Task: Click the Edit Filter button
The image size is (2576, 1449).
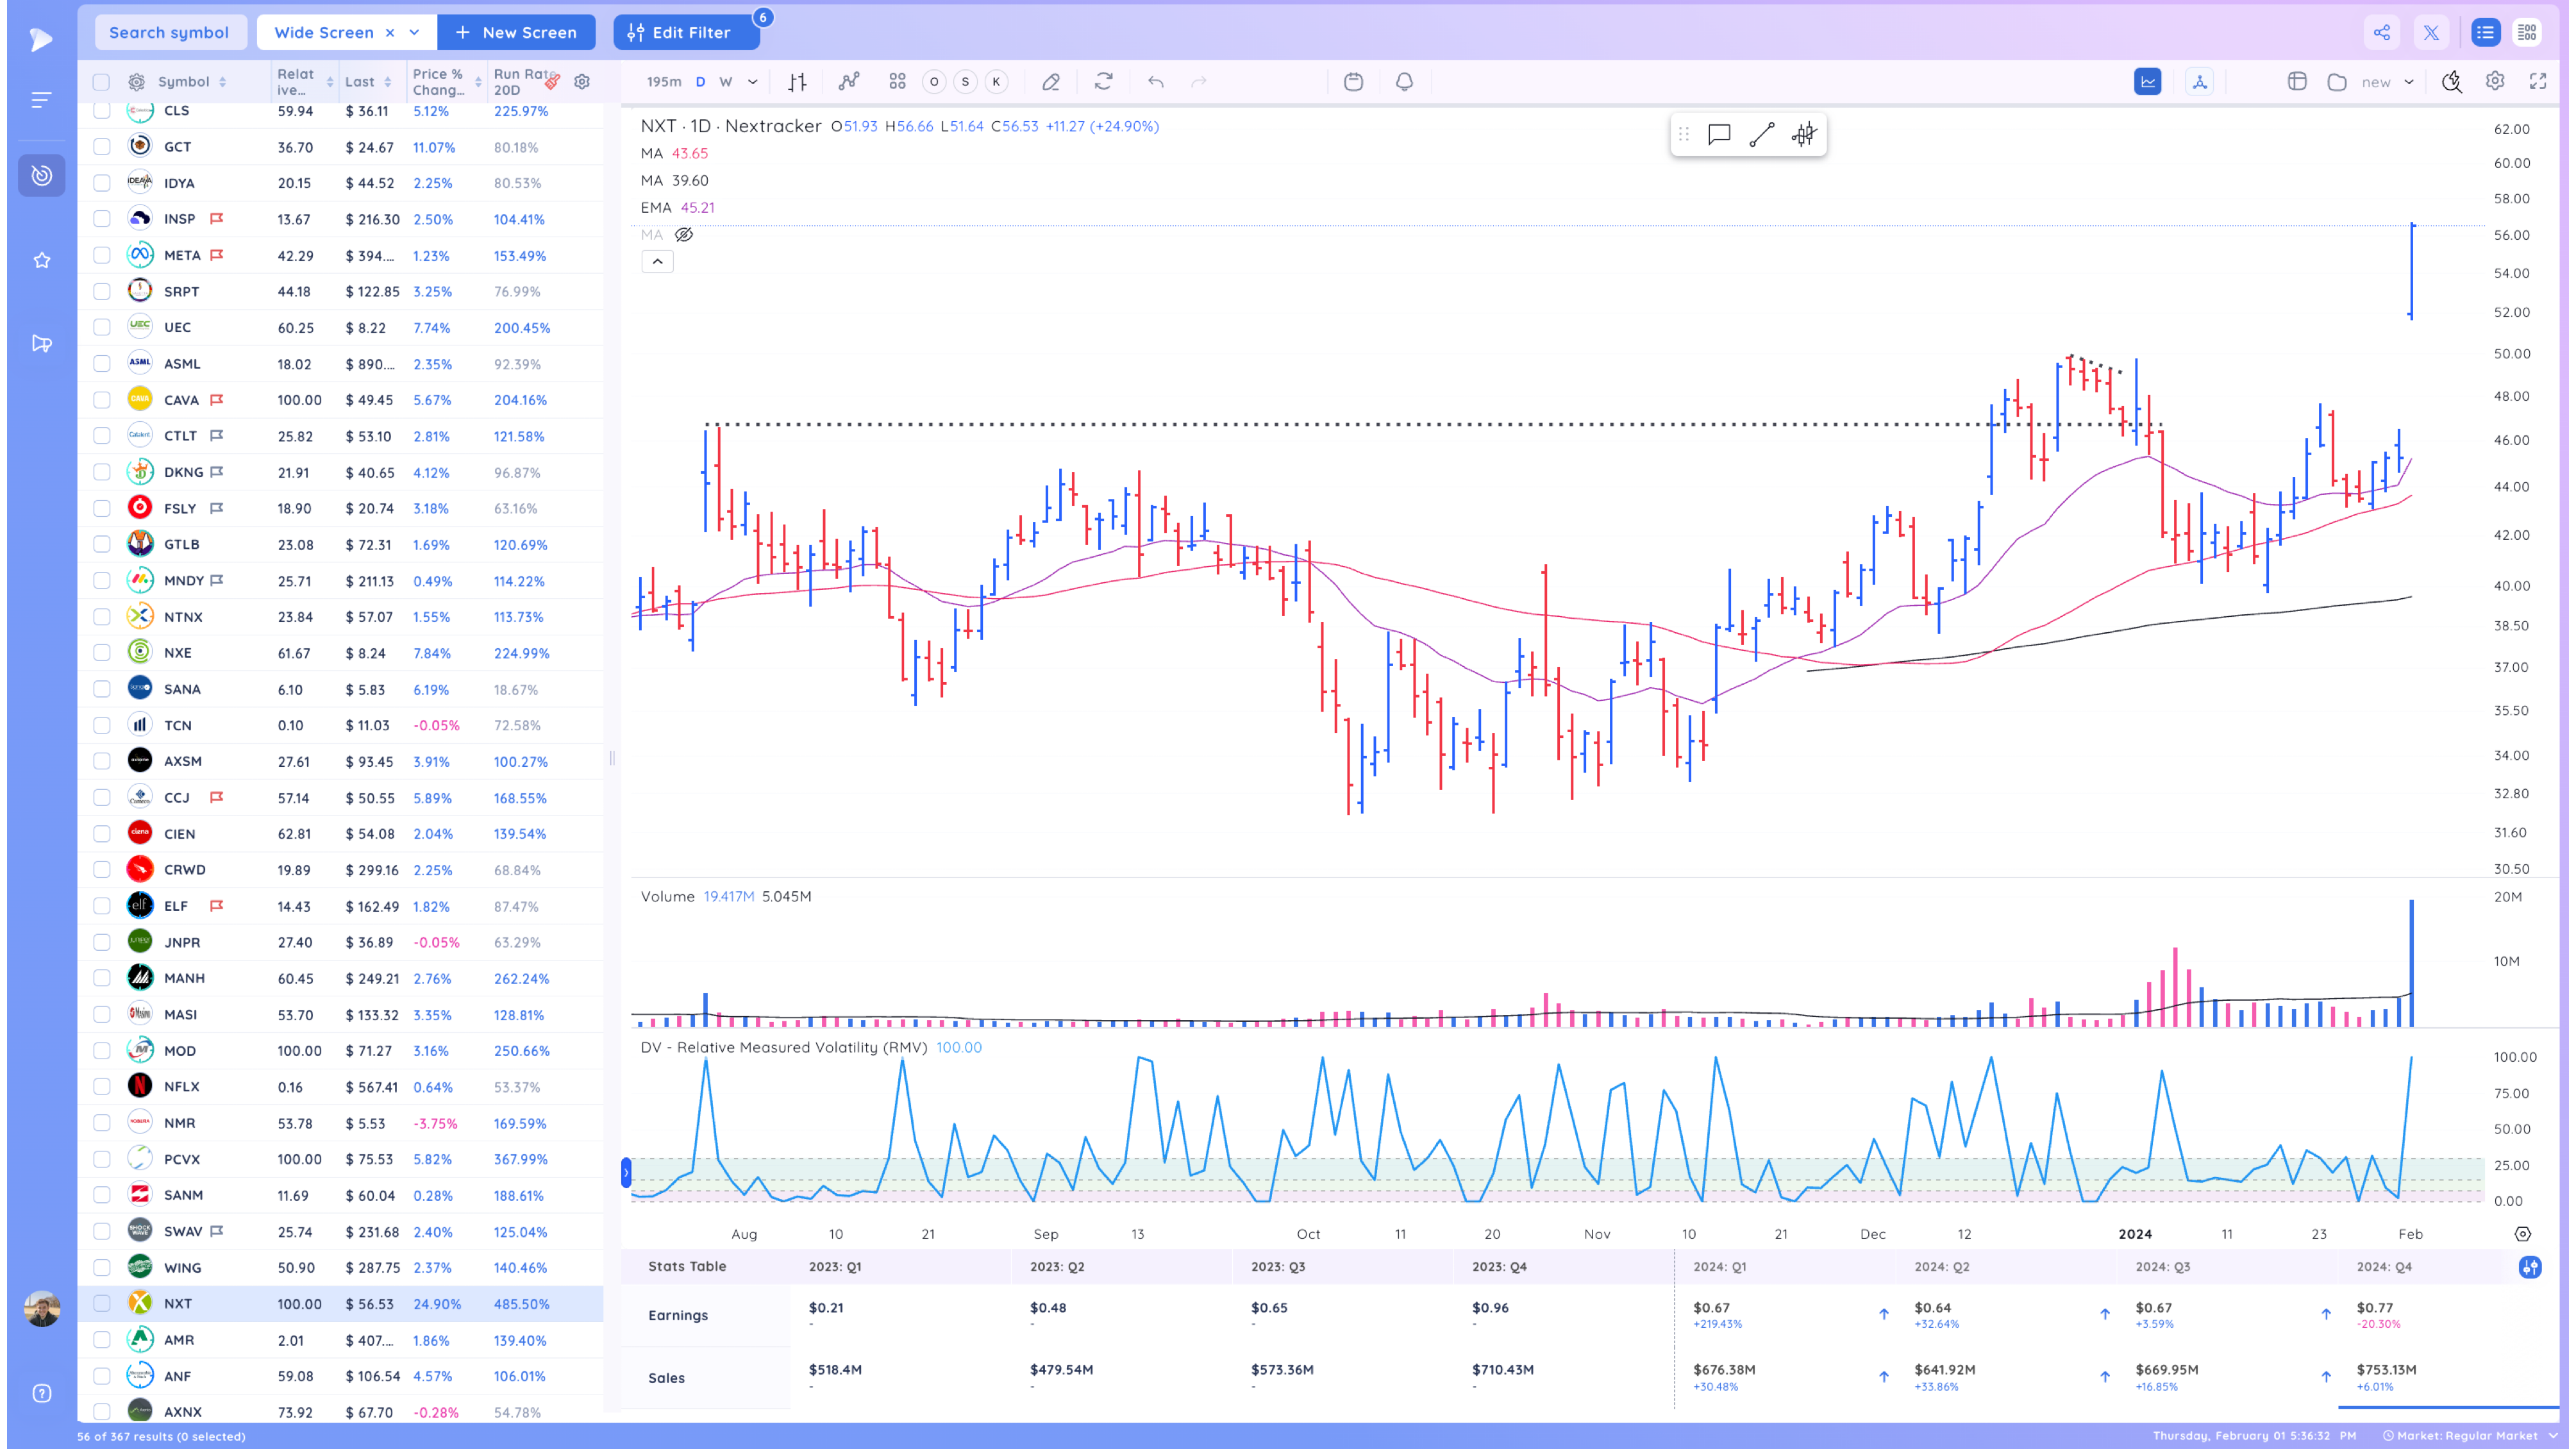Action: pos(686,32)
